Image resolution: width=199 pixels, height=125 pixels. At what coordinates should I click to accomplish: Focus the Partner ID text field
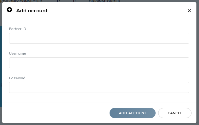pyautogui.click(x=99, y=38)
